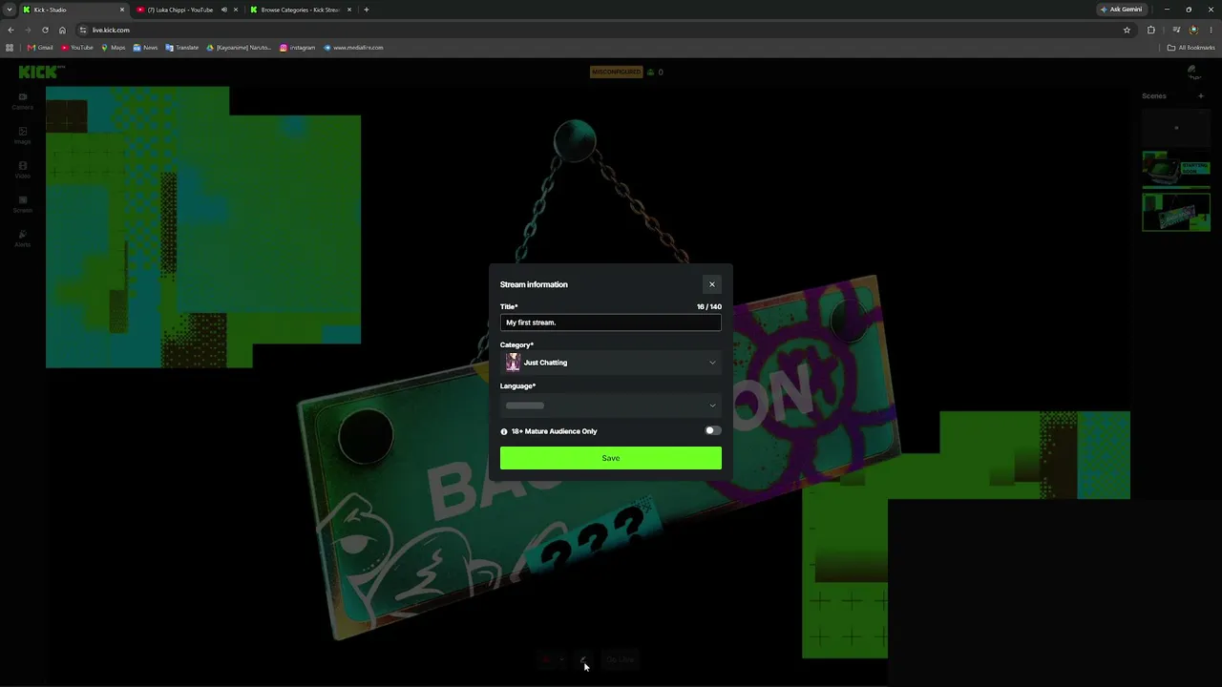Close the Luka Chippi YouTube tab
The height and width of the screenshot is (687, 1222).
(x=236, y=10)
